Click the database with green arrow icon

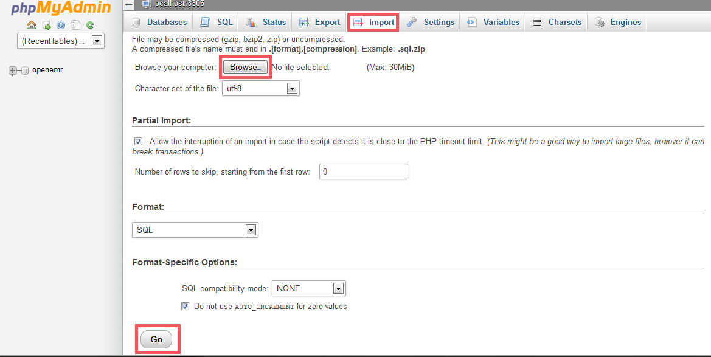[x=46, y=26]
